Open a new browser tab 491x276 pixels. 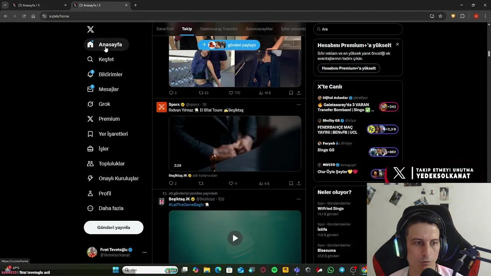[x=135, y=5]
